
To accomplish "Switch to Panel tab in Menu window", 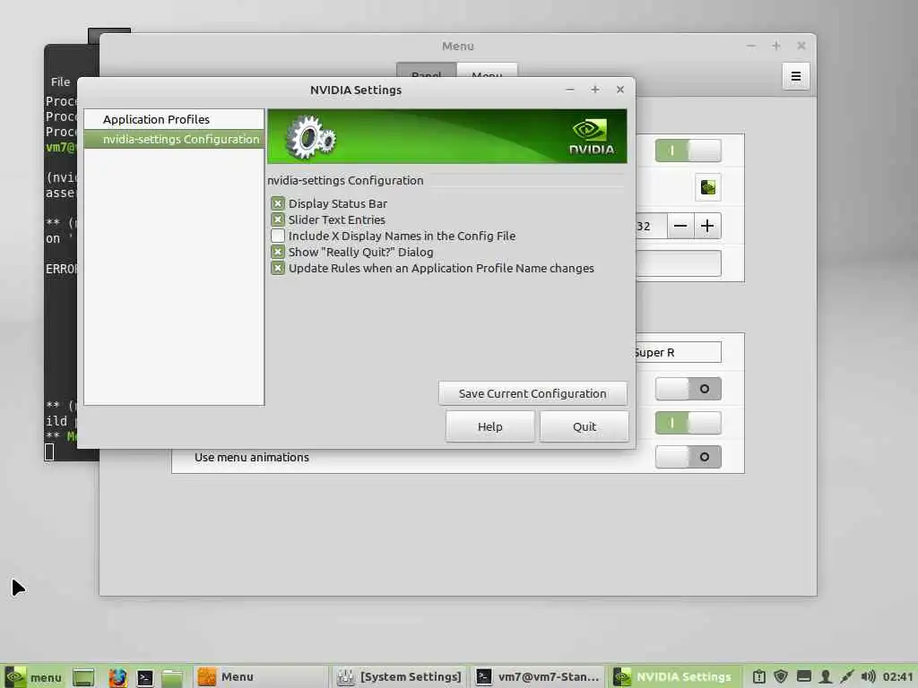I will [x=426, y=70].
